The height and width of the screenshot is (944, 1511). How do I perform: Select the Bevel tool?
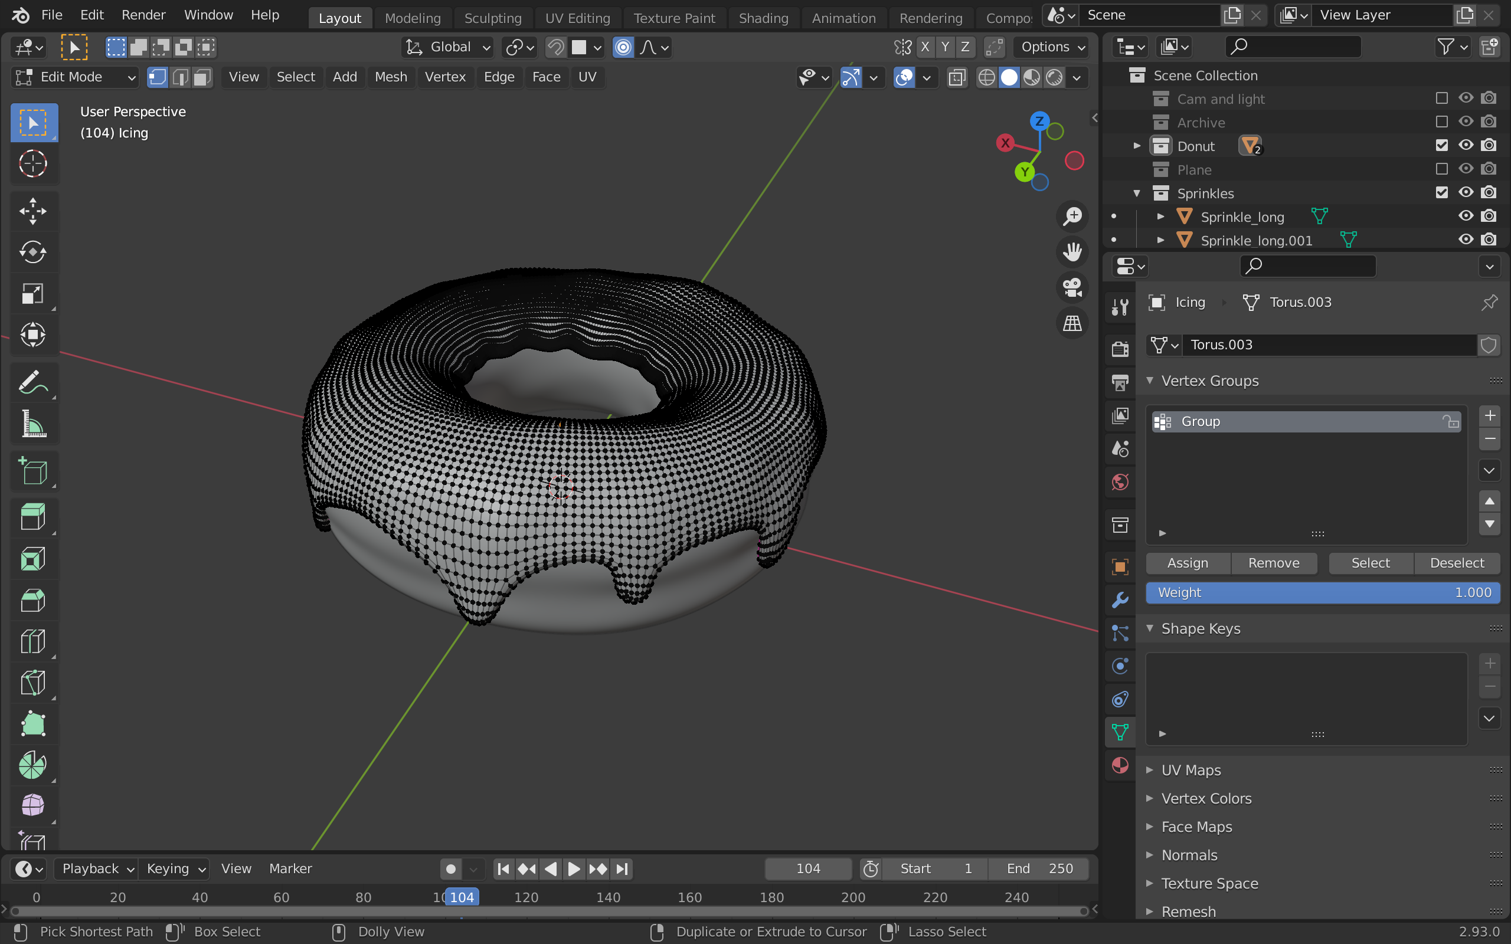click(x=33, y=600)
